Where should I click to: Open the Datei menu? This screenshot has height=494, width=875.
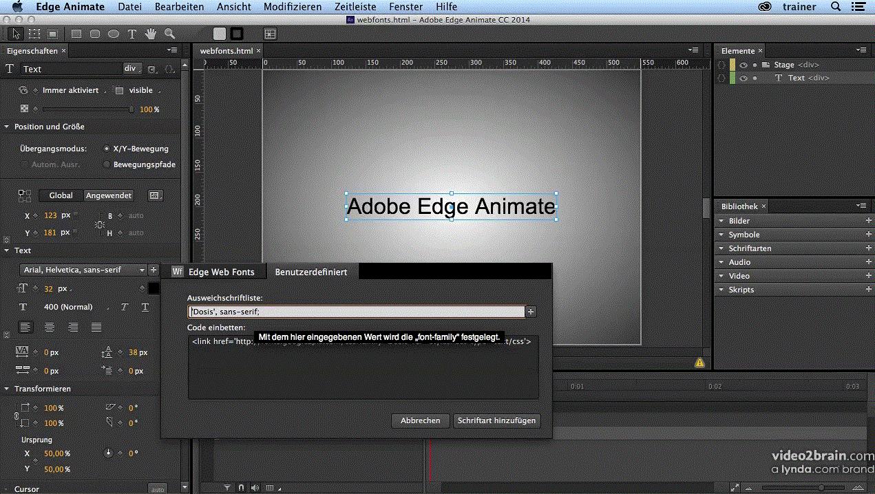pos(129,7)
